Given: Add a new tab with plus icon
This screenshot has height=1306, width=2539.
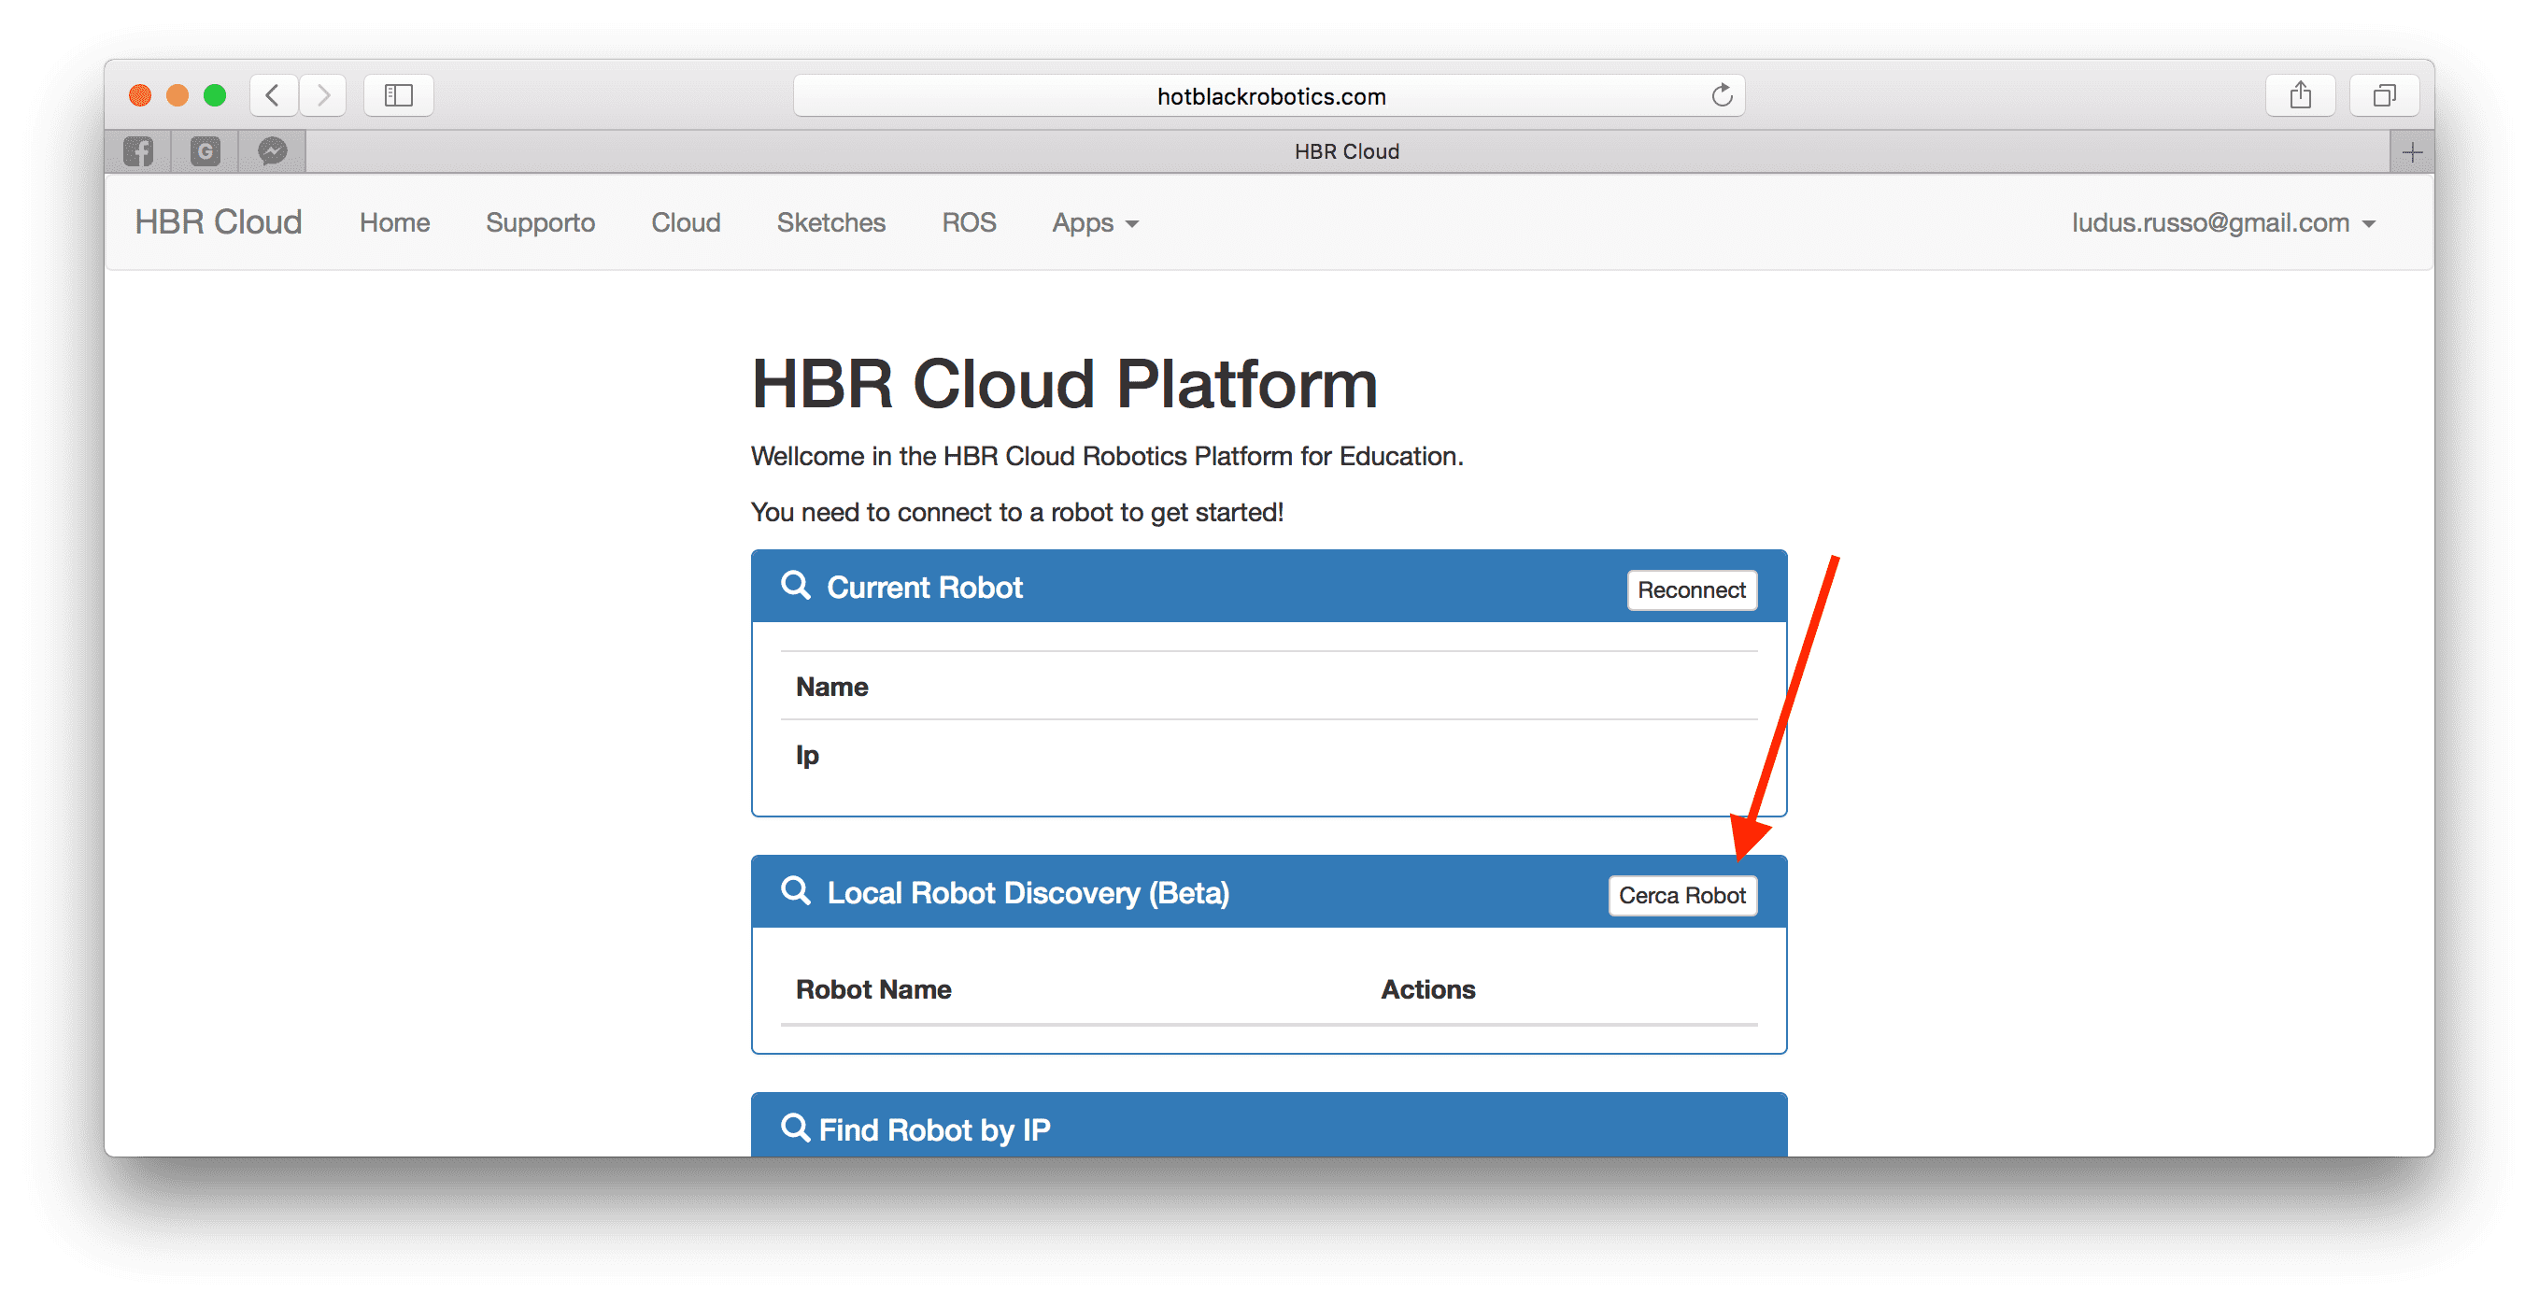Looking at the screenshot, I should pos(2412,151).
